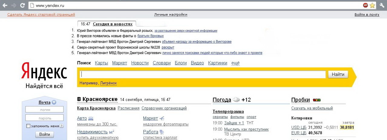
Task: Open Мыслить как преступник program link
Action: pos(246,129)
